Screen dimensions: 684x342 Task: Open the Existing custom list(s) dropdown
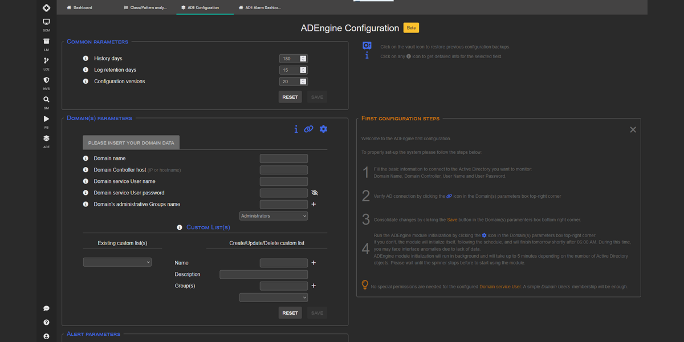coord(117,262)
